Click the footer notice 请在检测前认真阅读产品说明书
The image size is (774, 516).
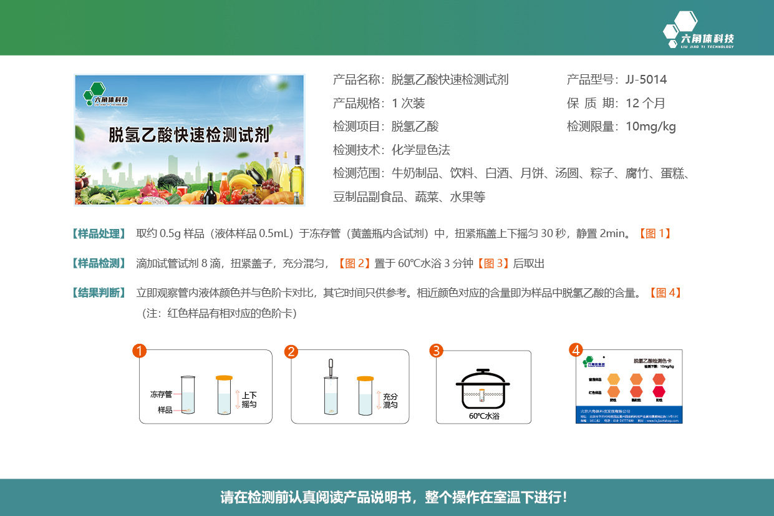395,497
